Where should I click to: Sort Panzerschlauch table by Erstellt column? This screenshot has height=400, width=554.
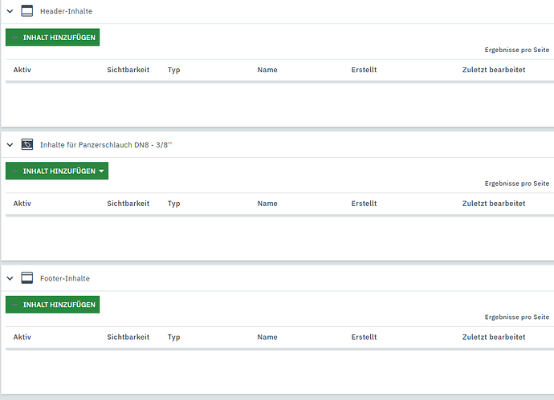[364, 204]
